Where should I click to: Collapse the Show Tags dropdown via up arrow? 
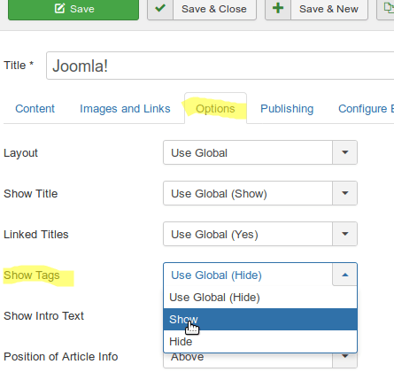[344, 275]
